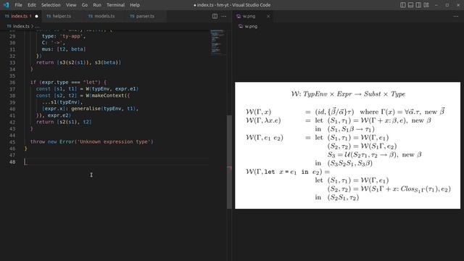Open the Terminal menu
This screenshot has width=464, height=261.
(116, 5)
